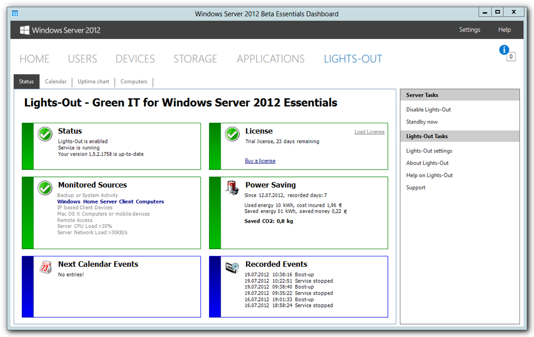Click the Load License link

(370, 132)
